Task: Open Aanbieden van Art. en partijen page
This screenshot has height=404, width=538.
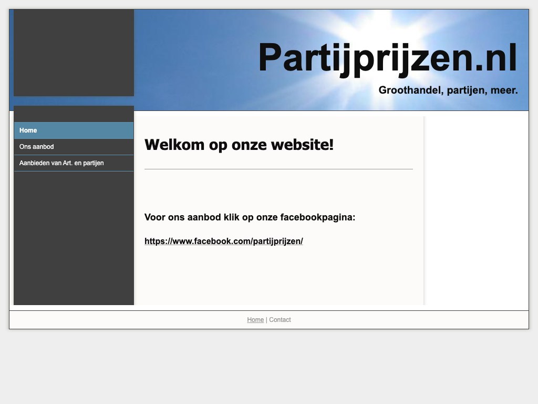Action: pos(61,163)
